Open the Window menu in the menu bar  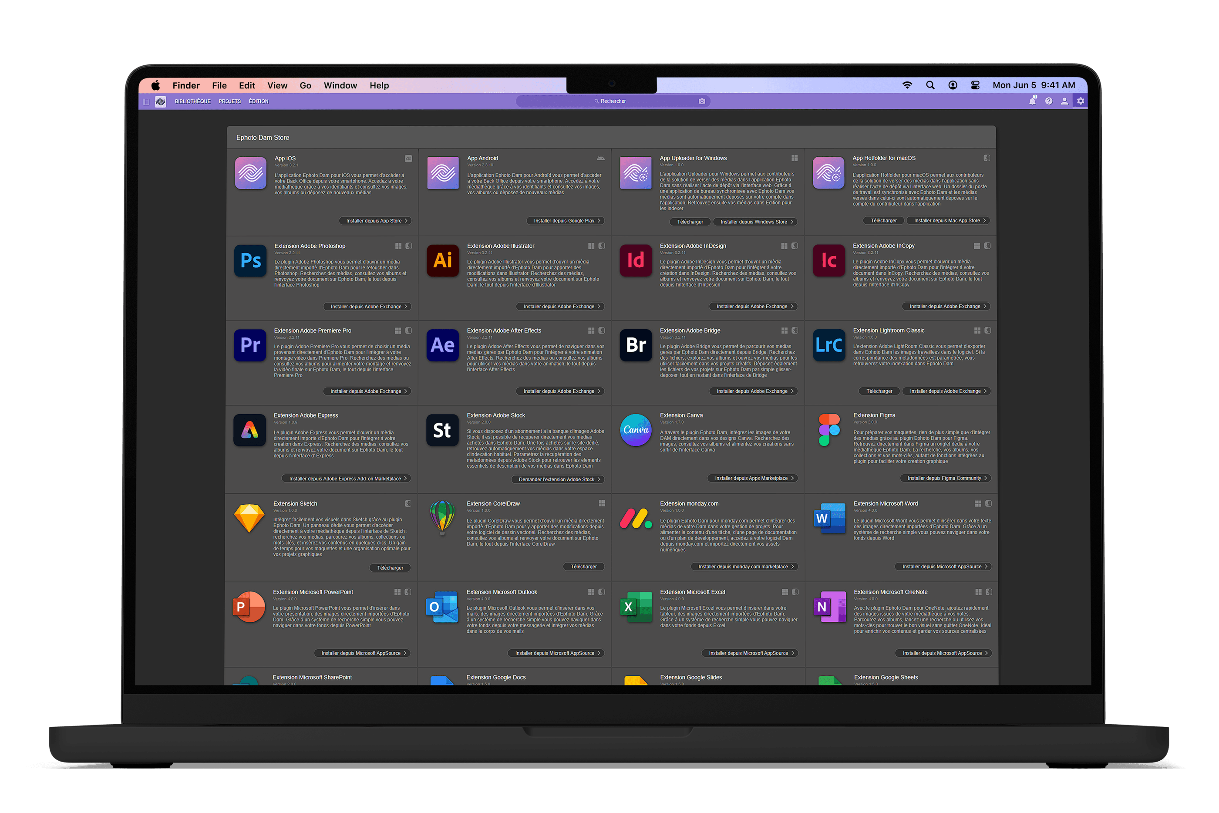pyautogui.click(x=340, y=85)
